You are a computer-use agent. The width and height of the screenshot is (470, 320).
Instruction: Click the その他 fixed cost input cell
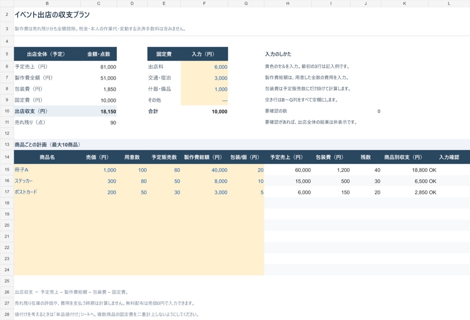point(204,100)
